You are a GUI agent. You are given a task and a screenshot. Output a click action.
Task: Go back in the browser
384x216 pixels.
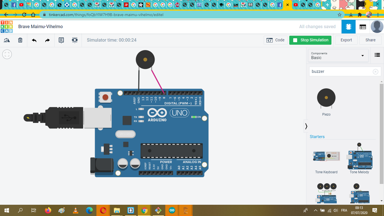point(6,15)
